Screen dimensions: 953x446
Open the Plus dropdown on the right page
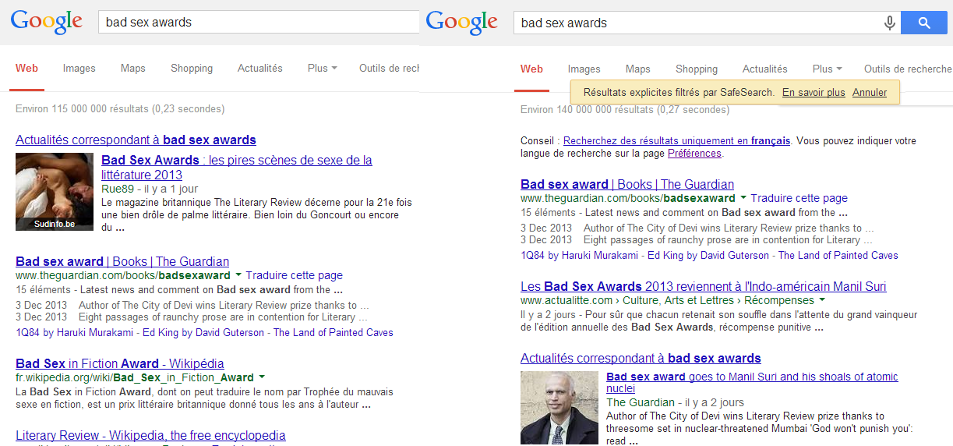(x=827, y=69)
